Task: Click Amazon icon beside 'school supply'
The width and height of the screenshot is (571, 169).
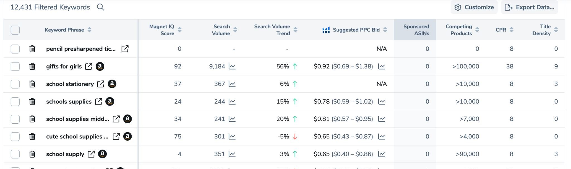Action: 102,154
